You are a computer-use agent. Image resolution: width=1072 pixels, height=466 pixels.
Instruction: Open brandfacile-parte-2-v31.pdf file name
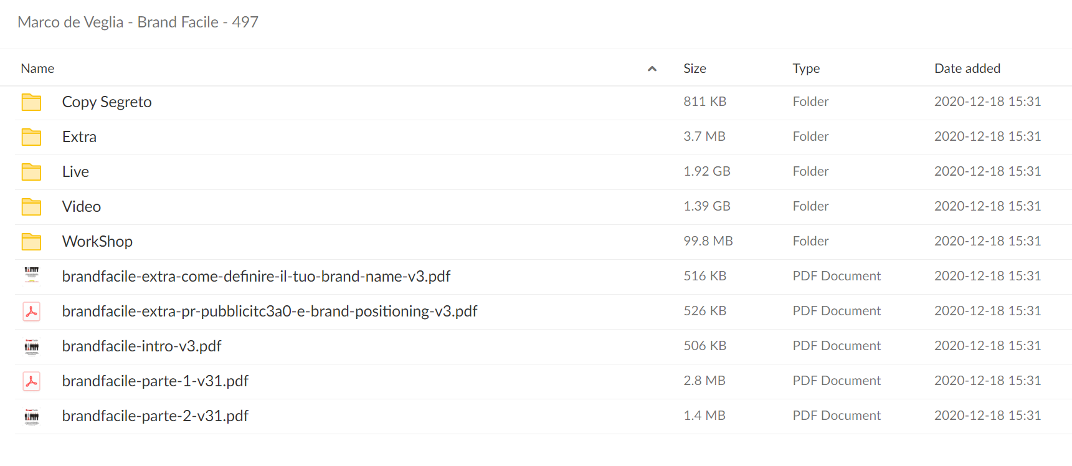(155, 416)
